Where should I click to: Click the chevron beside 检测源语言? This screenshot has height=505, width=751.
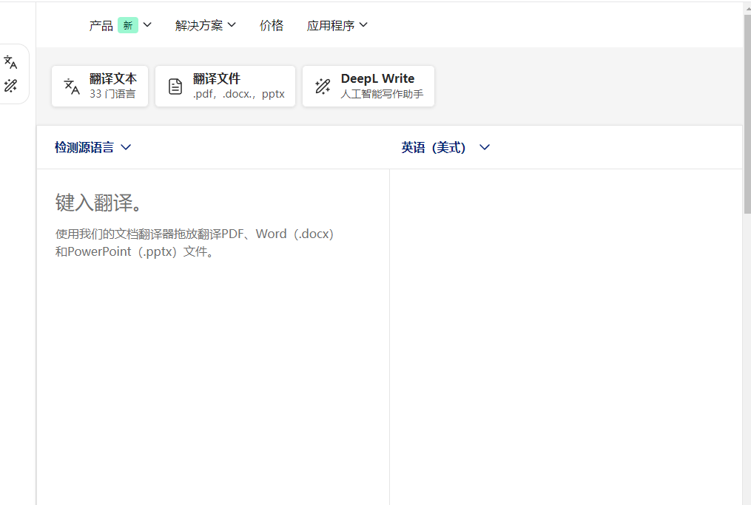click(126, 147)
